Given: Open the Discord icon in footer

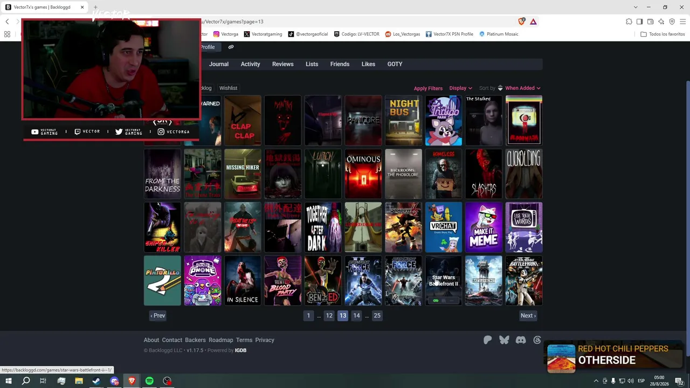Looking at the screenshot, I should pyautogui.click(x=521, y=340).
